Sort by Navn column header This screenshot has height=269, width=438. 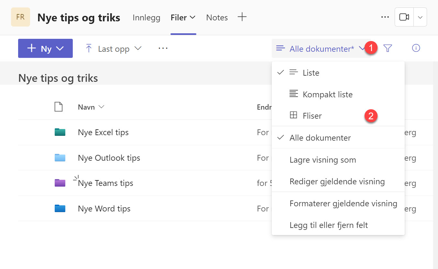click(91, 107)
